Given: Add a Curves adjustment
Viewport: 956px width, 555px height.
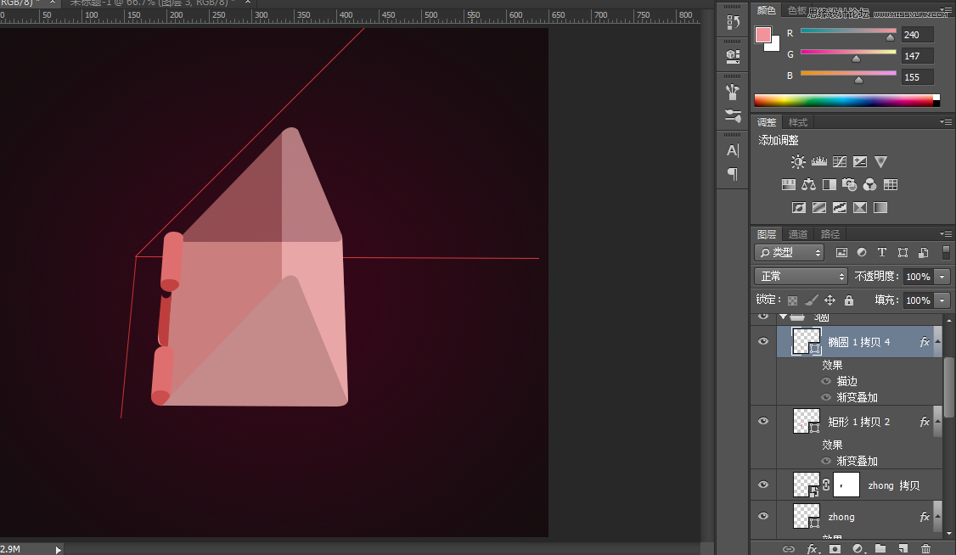Looking at the screenshot, I should pyautogui.click(x=840, y=161).
